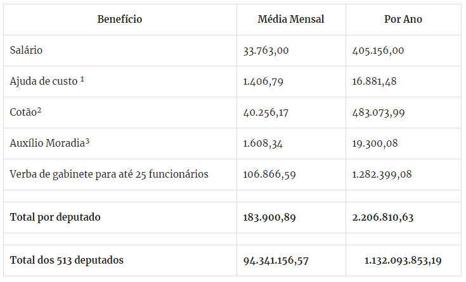The width and height of the screenshot is (466, 282).
Task: Select the Salário row label
Action: coord(27,50)
